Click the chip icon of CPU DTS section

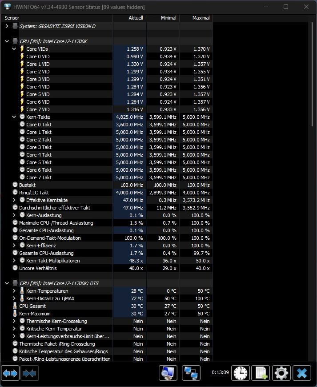15,283
